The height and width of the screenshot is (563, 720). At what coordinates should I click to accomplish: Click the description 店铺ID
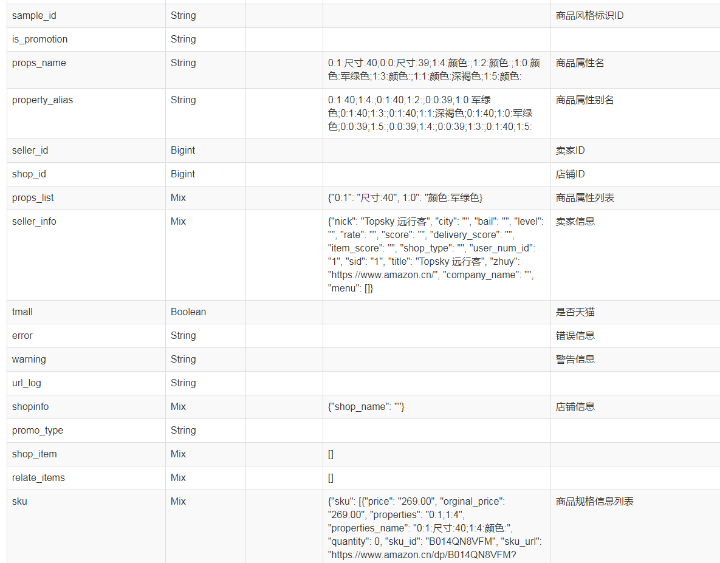[570, 174]
